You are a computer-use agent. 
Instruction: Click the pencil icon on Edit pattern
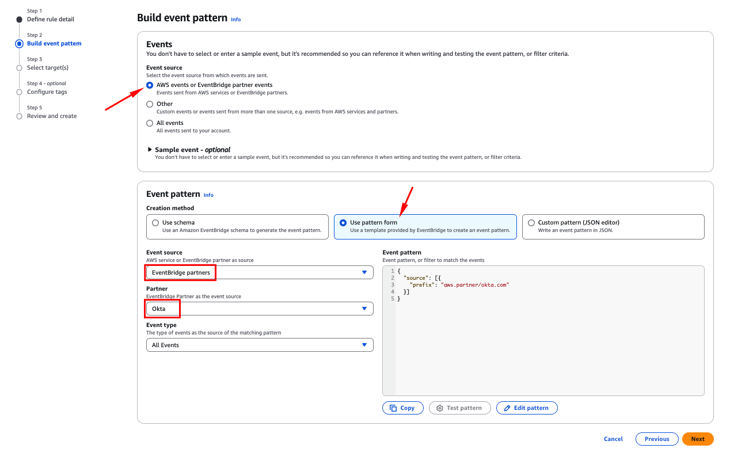pyautogui.click(x=507, y=408)
